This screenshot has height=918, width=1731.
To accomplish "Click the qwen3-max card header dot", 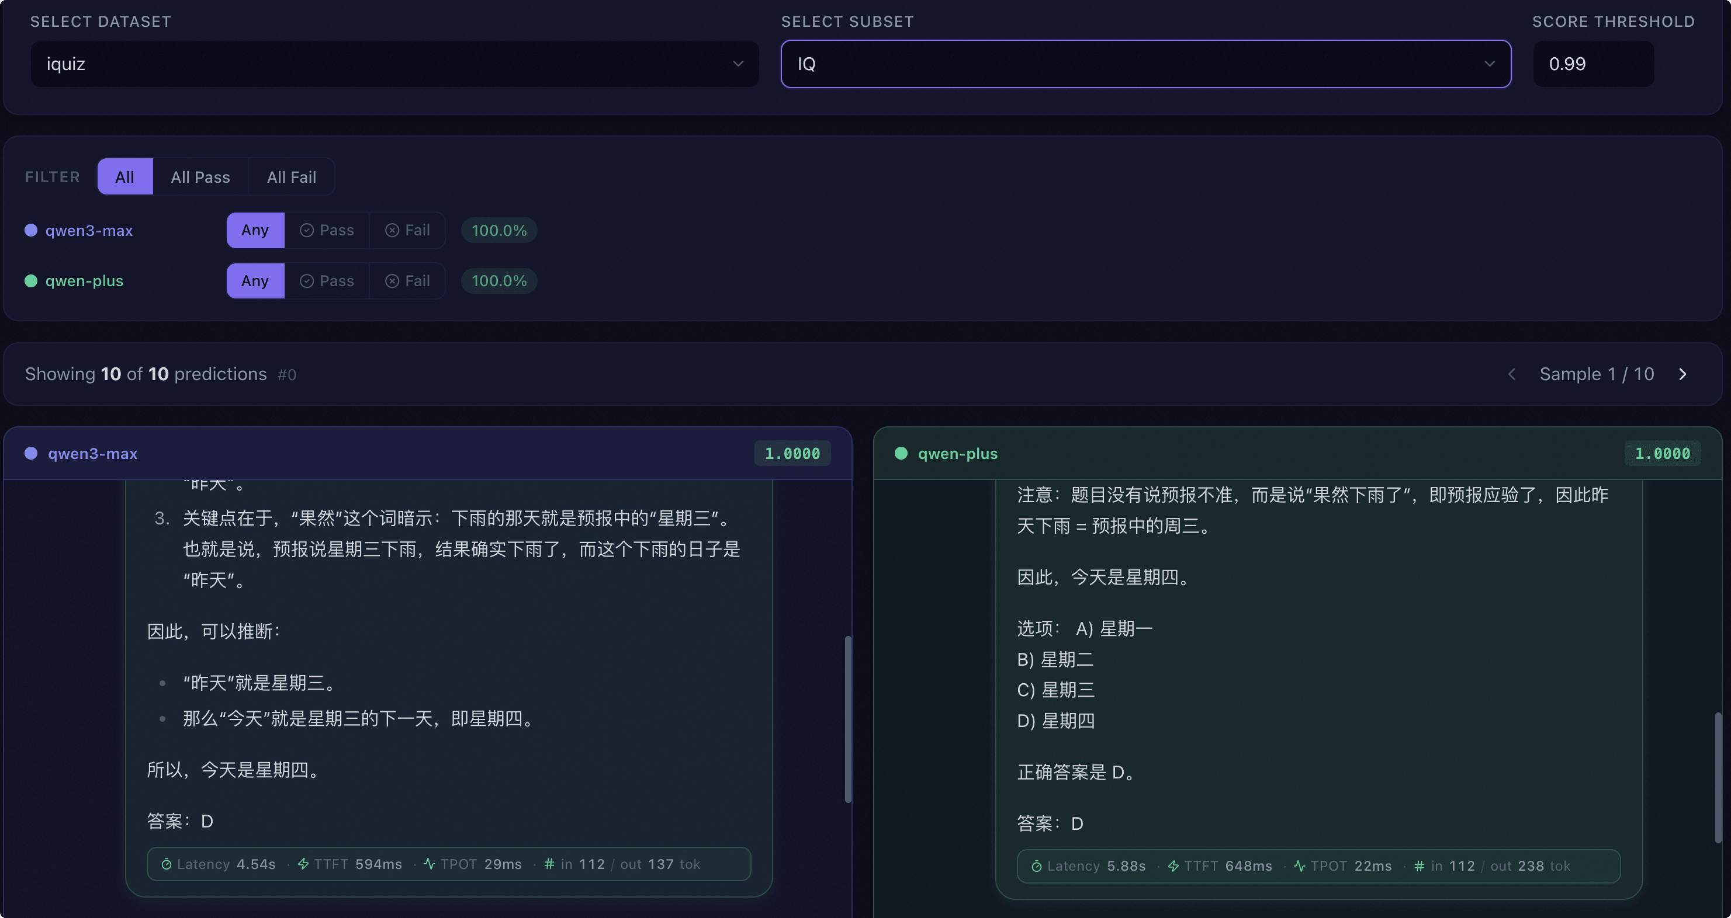I will [x=31, y=453].
